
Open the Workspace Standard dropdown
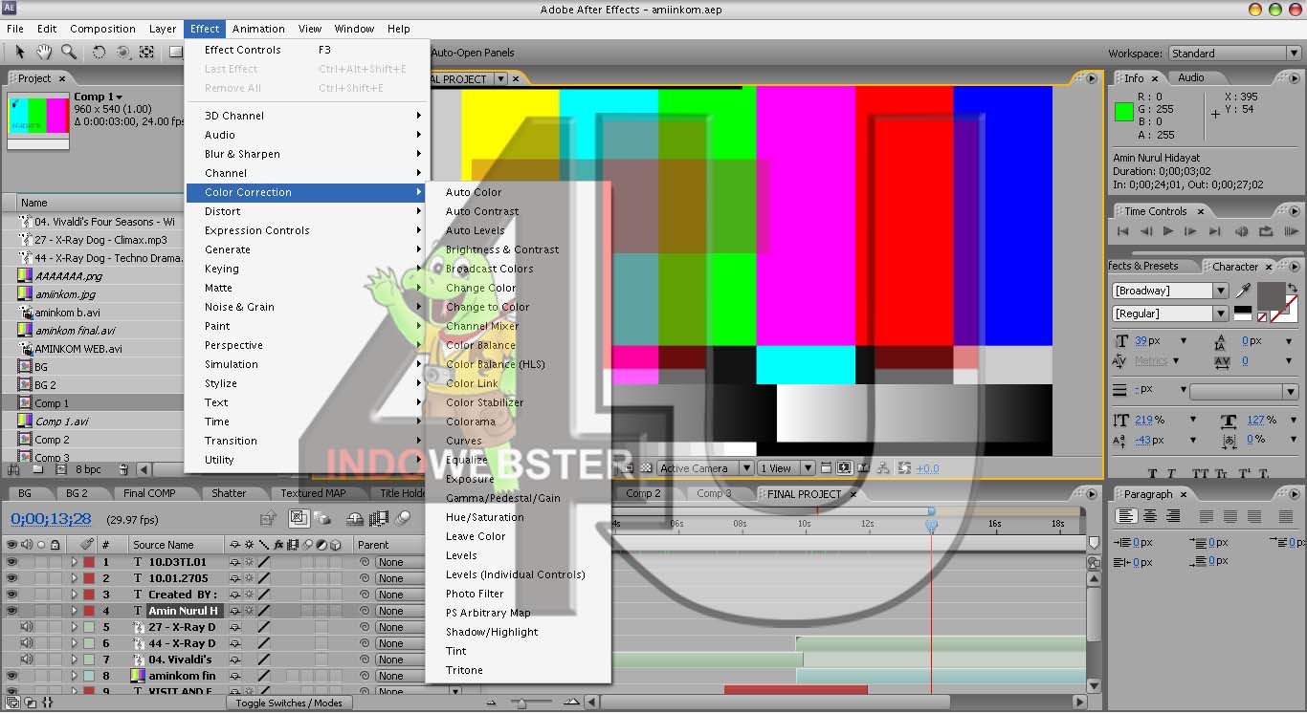pos(1234,54)
